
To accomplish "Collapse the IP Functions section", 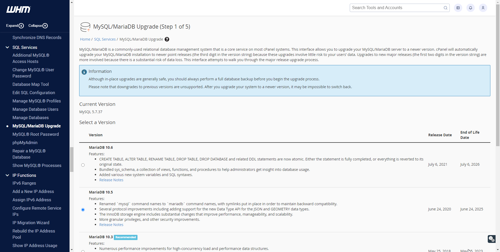I will pos(7,175).
